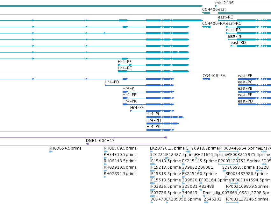Select the Hr4-PJ protein label
This screenshot has width=271, height=204.
coord(129,88)
